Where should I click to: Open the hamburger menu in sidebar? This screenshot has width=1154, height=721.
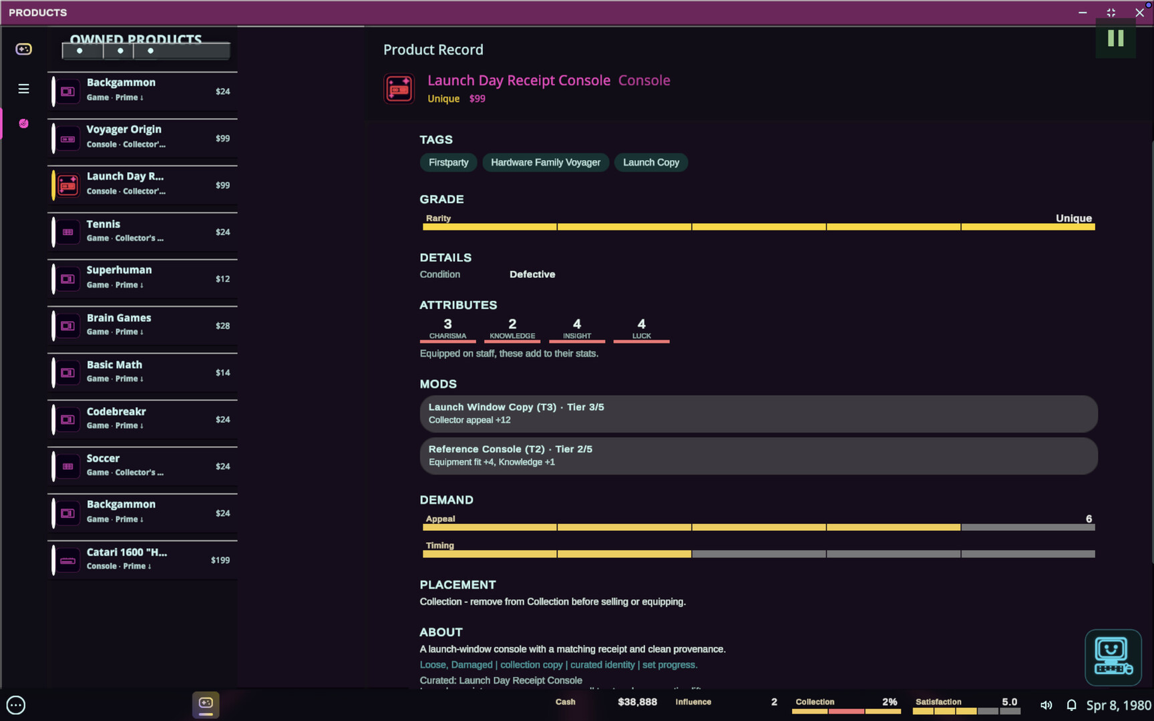point(23,89)
